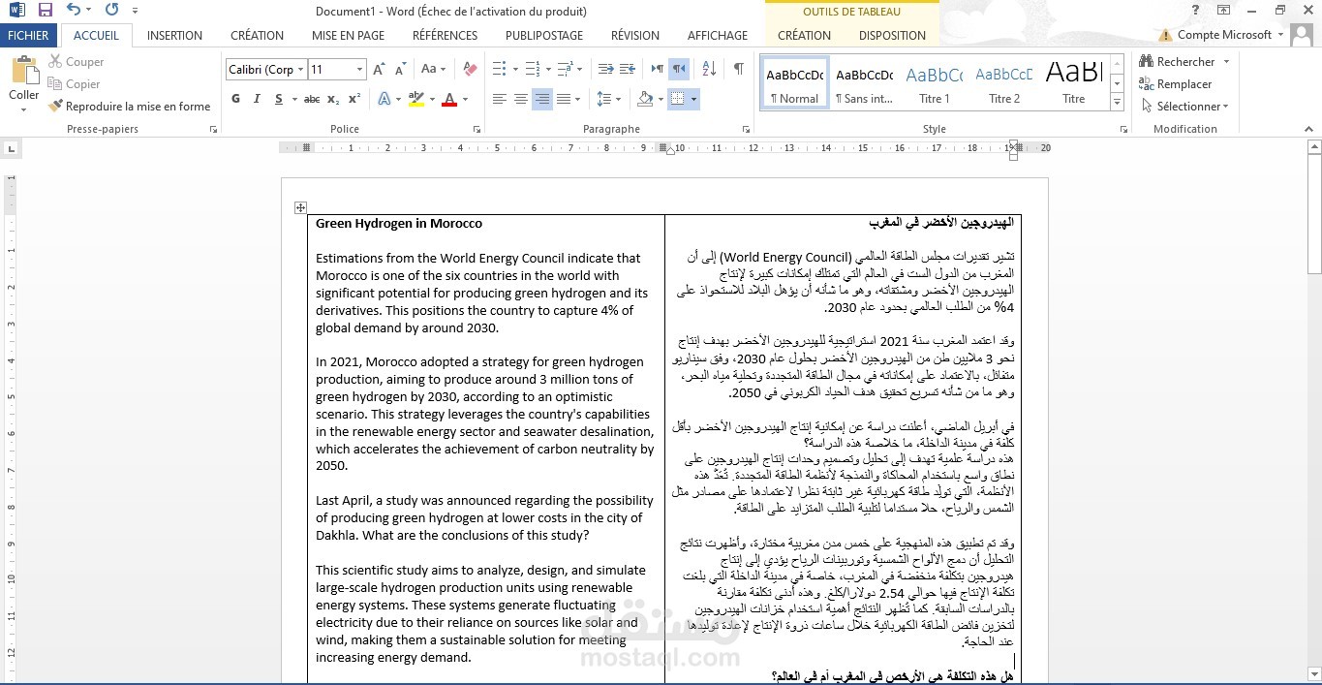Clear all formatting with eraser icon

[x=470, y=70]
